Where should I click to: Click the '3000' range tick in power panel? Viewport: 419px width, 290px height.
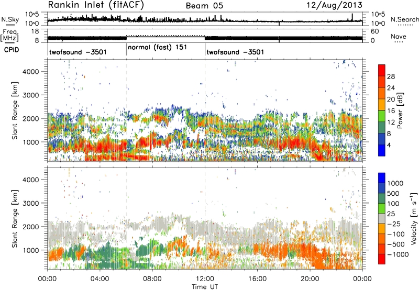(x=30, y=95)
